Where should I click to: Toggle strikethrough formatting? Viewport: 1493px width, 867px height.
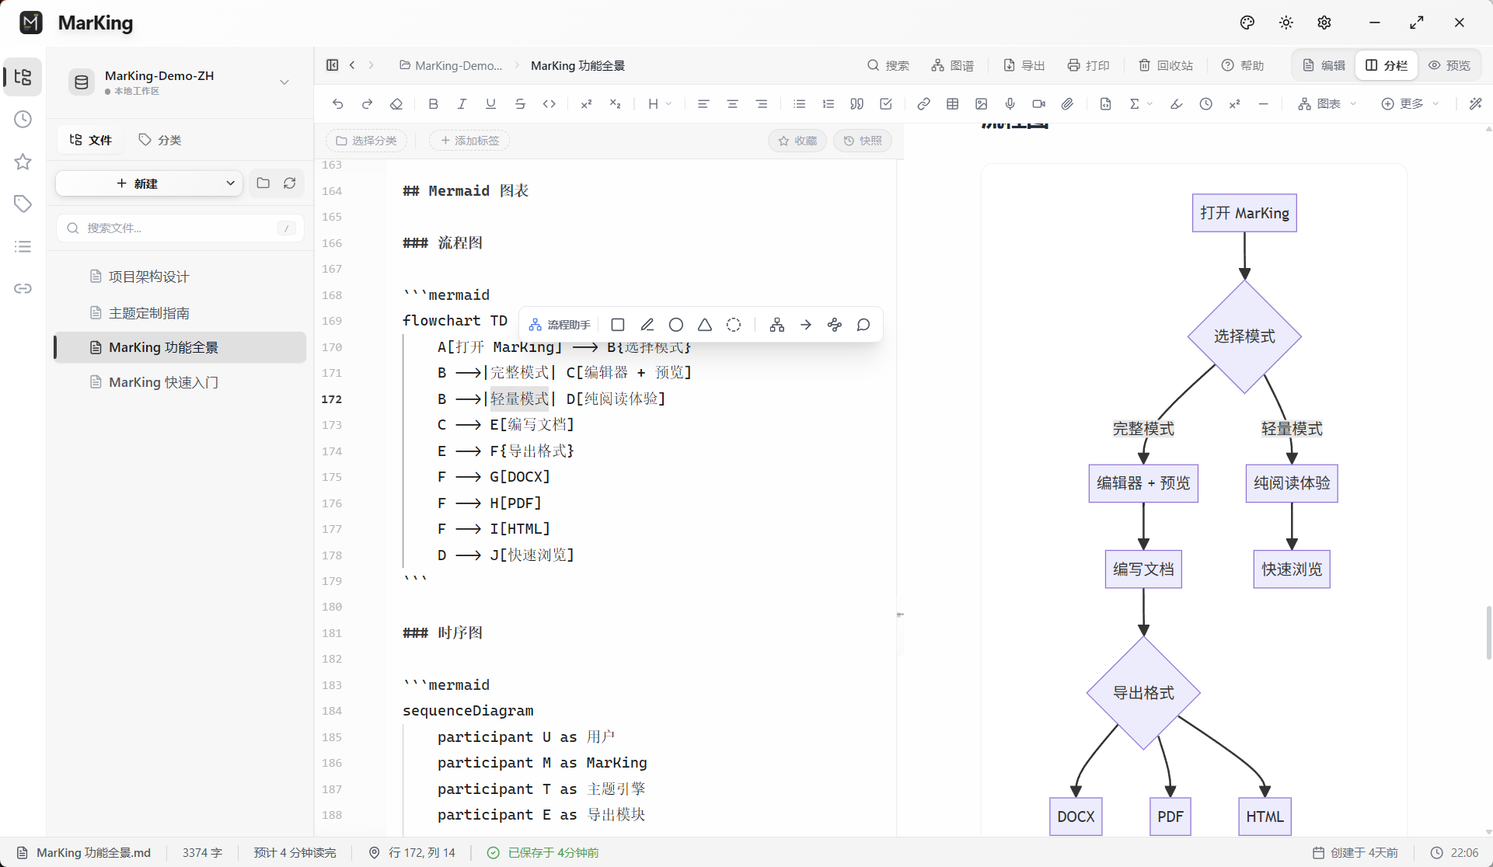click(x=520, y=104)
